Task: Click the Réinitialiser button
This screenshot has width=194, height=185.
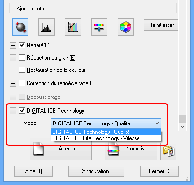Action: tap(161, 25)
